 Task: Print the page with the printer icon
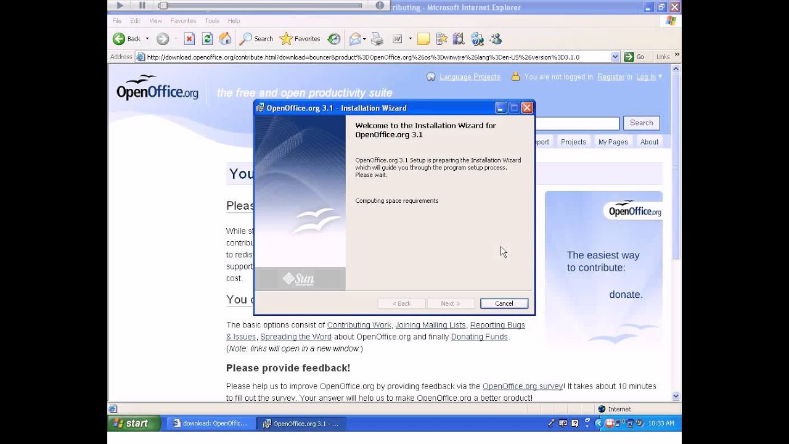tap(377, 39)
